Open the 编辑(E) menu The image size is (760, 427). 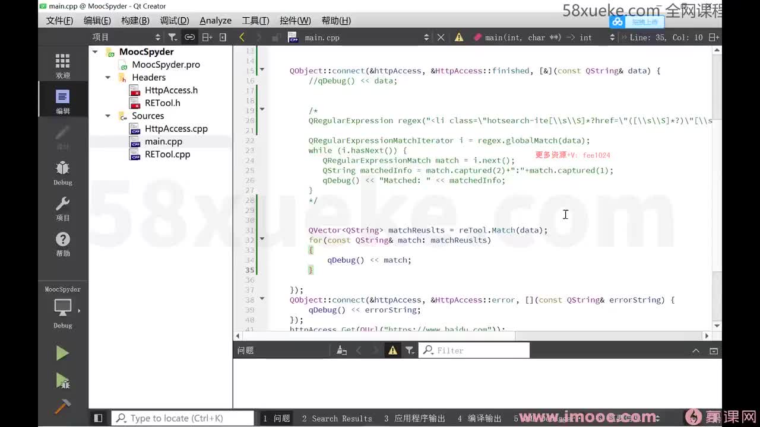(x=97, y=20)
